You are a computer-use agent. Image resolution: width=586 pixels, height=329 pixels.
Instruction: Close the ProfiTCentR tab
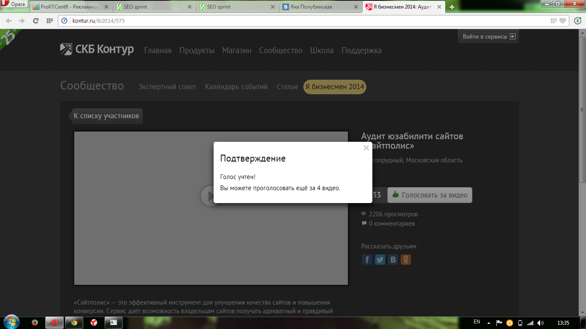(x=106, y=7)
